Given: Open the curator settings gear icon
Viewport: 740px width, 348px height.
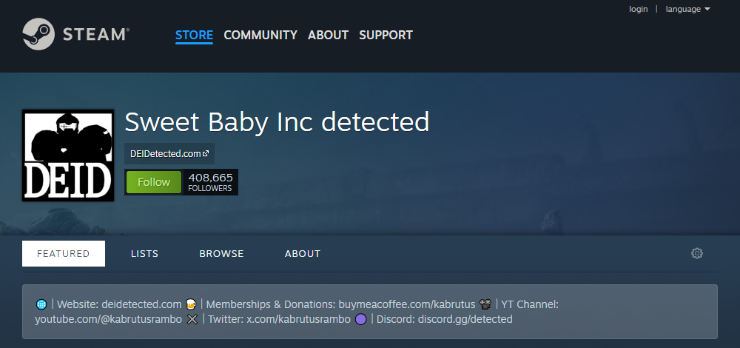Looking at the screenshot, I should tap(696, 253).
